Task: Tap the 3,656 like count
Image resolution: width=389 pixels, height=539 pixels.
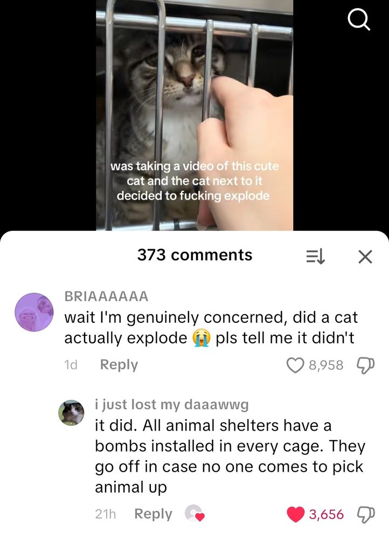Action: coord(326,515)
